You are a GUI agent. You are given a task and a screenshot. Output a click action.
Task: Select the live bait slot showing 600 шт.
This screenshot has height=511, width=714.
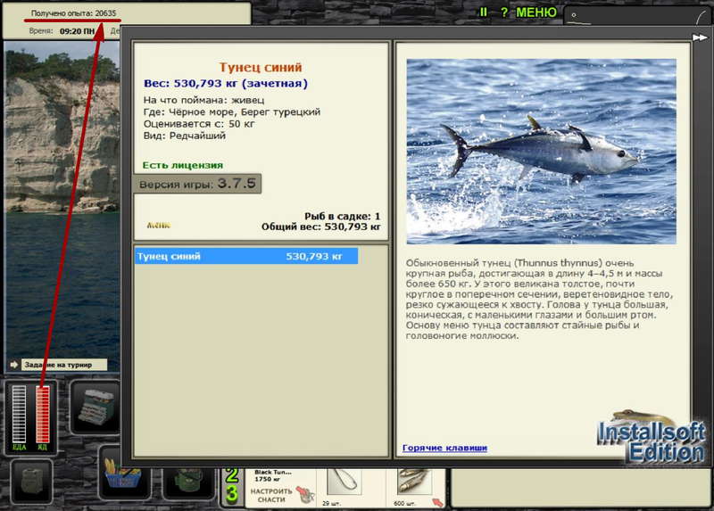coord(414,482)
